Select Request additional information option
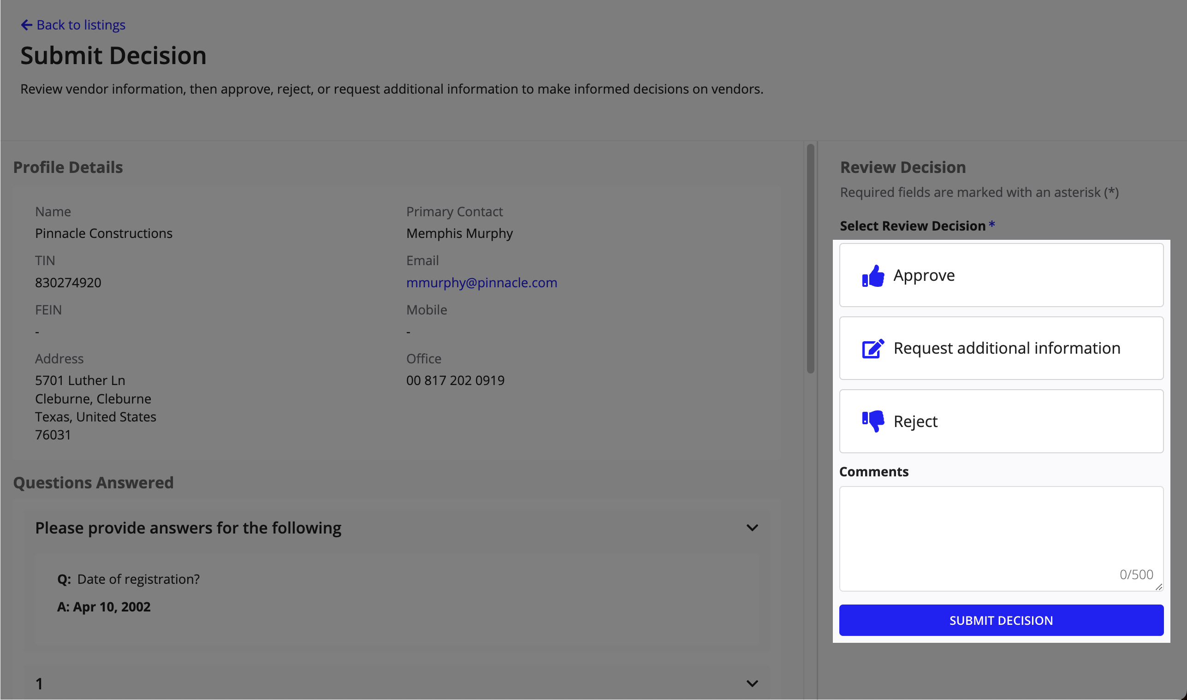The image size is (1187, 700). pyautogui.click(x=1001, y=349)
